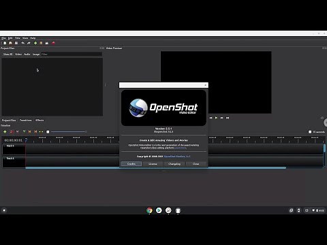Viewport: 327px width, 245px height.
Task: Open Chrome from the shelf
Action: [149, 210]
